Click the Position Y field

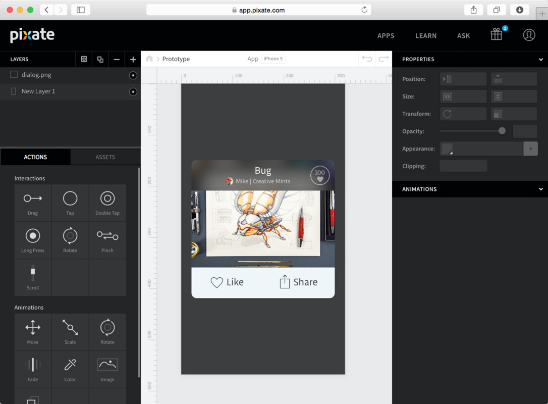click(x=514, y=79)
